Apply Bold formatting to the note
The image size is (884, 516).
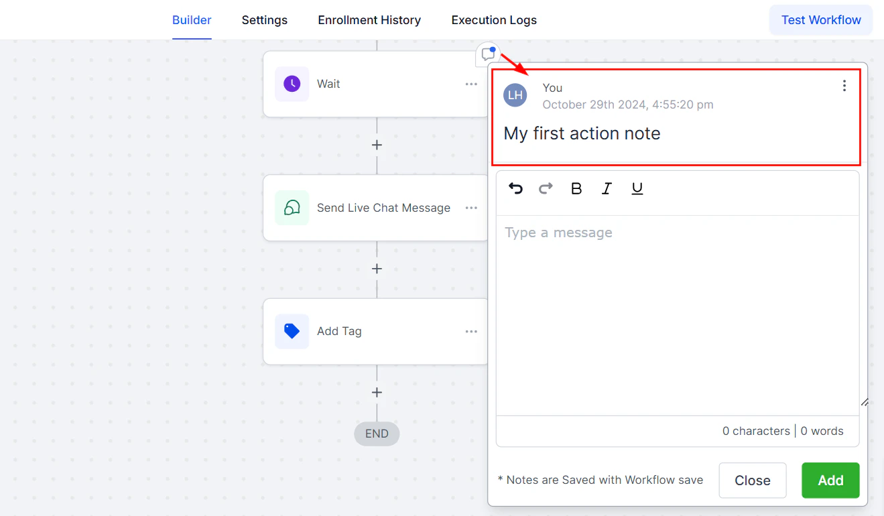coord(576,188)
